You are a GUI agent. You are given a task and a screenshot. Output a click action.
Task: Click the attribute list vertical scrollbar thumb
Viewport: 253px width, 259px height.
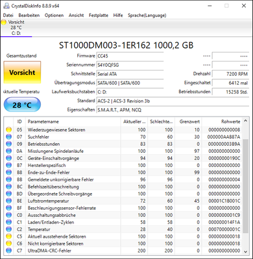coord(245,186)
